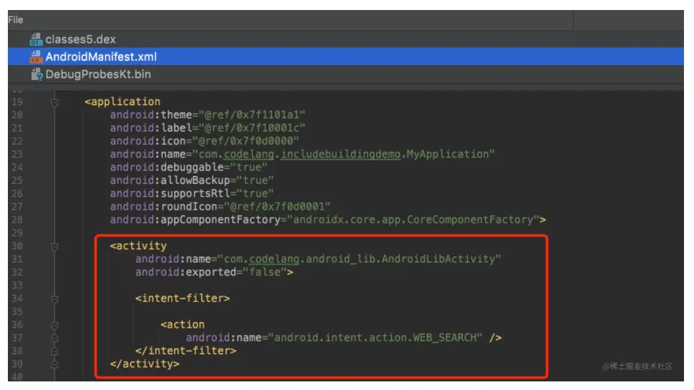Click the </activity> closing tag
This screenshot has height=390, width=694.
tap(145, 364)
